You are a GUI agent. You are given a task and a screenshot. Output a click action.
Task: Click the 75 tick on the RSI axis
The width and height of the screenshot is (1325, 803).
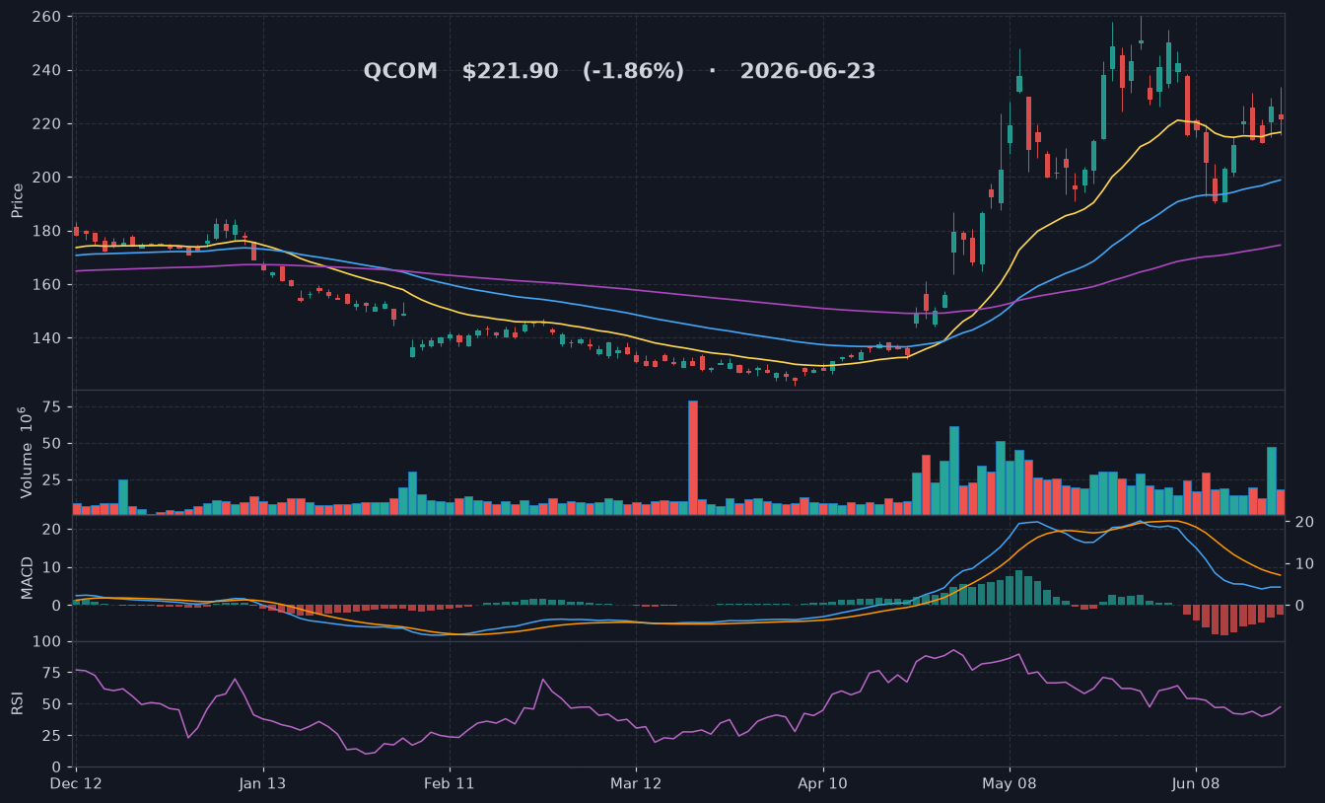coord(52,673)
